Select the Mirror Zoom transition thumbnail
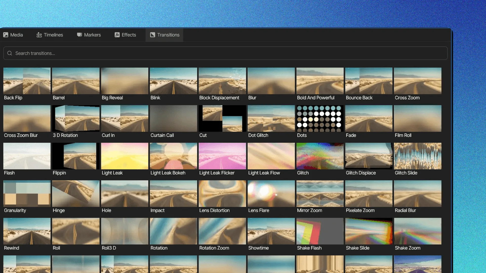The height and width of the screenshot is (273, 486). pos(320,193)
